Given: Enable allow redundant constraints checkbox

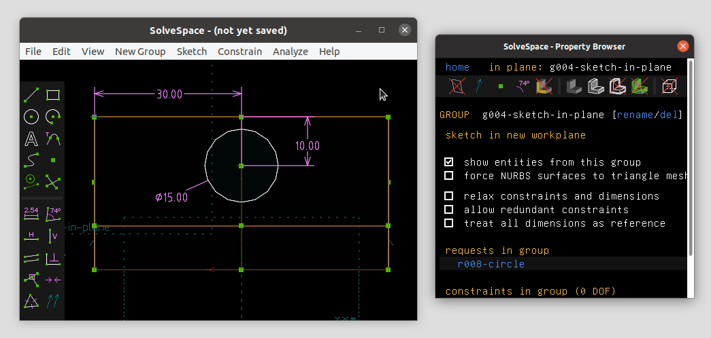Looking at the screenshot, I should point(448,210).
